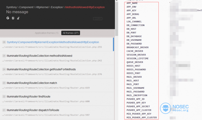Click the PUSHER_APP_SECRET environment variable

coord(138,106)
